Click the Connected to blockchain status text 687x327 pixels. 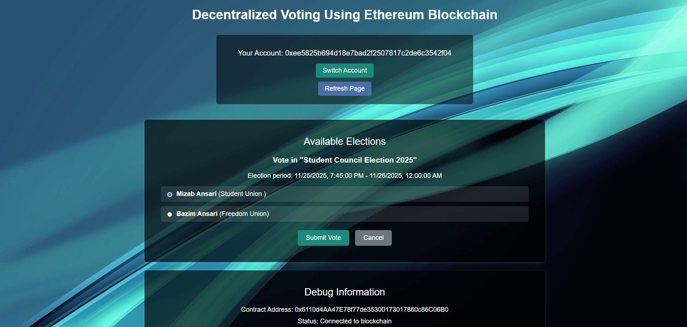pyautogui.click(x=355, y=321)
